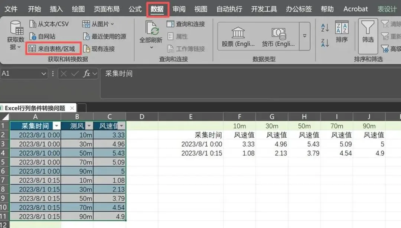
Task: Expand the Name Box dropdown arrow
Action: [43, 74]
